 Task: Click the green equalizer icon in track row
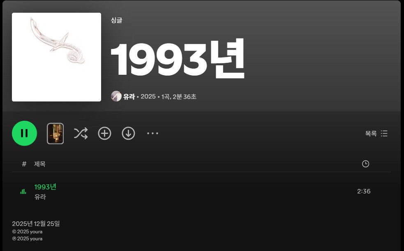[x=23, y=191]
